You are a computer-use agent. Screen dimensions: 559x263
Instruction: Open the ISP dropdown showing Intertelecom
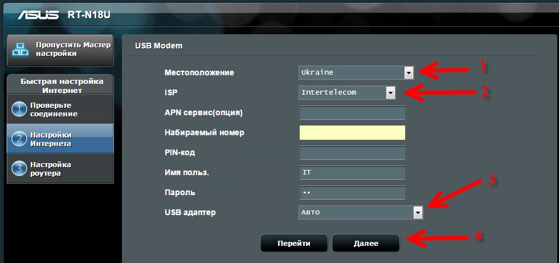tap(347, 93)
